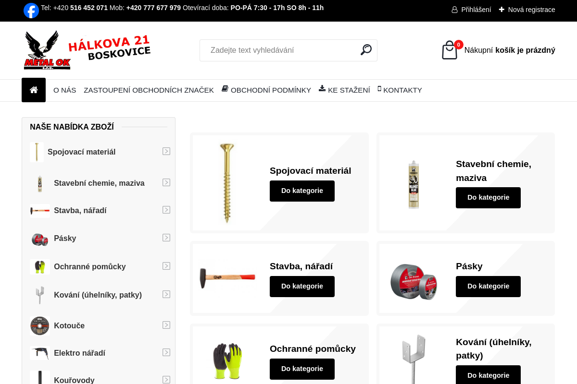The width and height of the screenshot is (577, 384).
Task: Click Do kategorie button under Pásky
Action: 488,287
